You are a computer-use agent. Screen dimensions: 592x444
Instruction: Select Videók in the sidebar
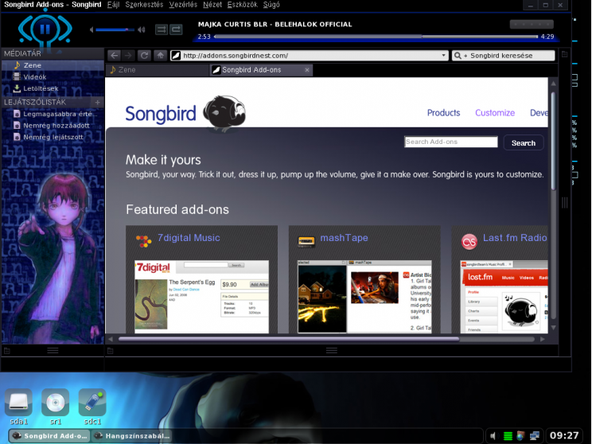tap(53, 77)
